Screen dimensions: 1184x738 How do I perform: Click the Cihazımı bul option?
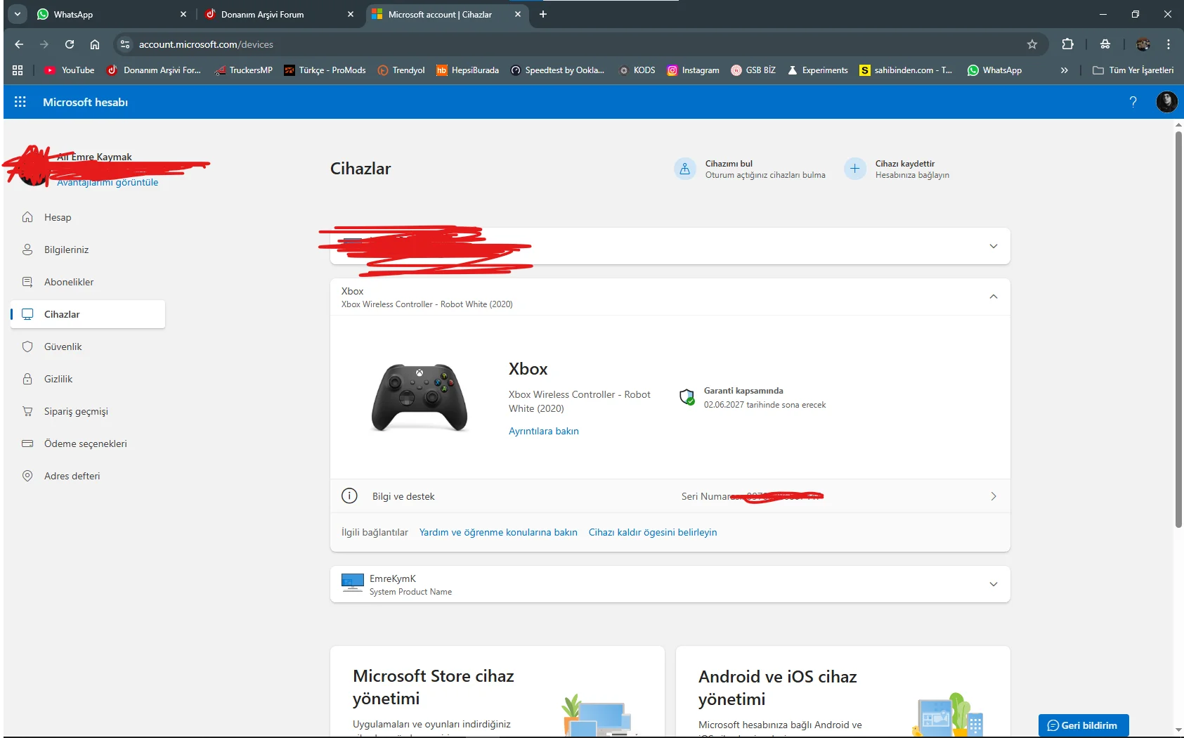pyautogui.click(x=750, y=169)
